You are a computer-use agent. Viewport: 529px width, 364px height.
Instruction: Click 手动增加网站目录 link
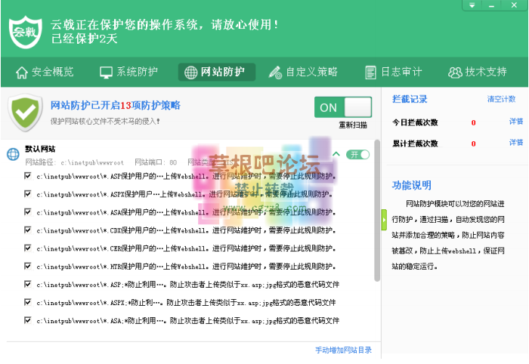tap(343, 350)
